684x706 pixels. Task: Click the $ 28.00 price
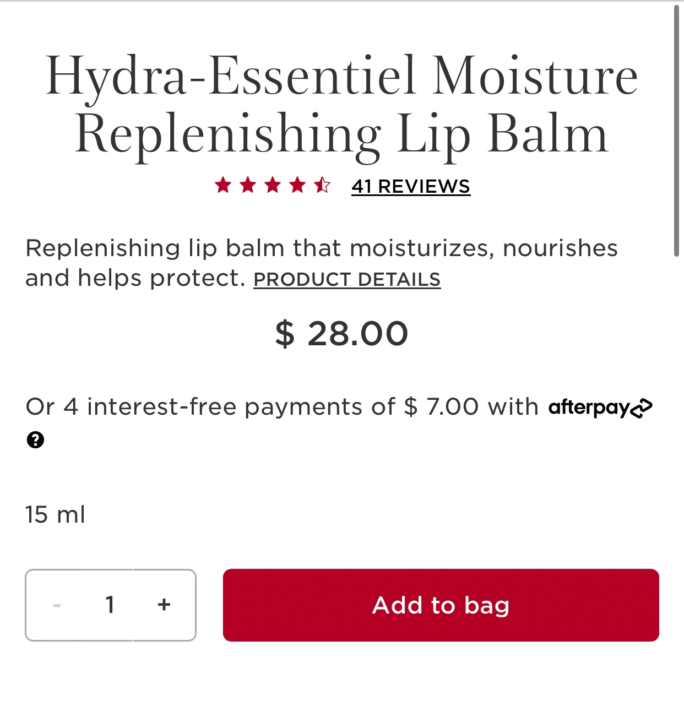[x=341, y=334]
